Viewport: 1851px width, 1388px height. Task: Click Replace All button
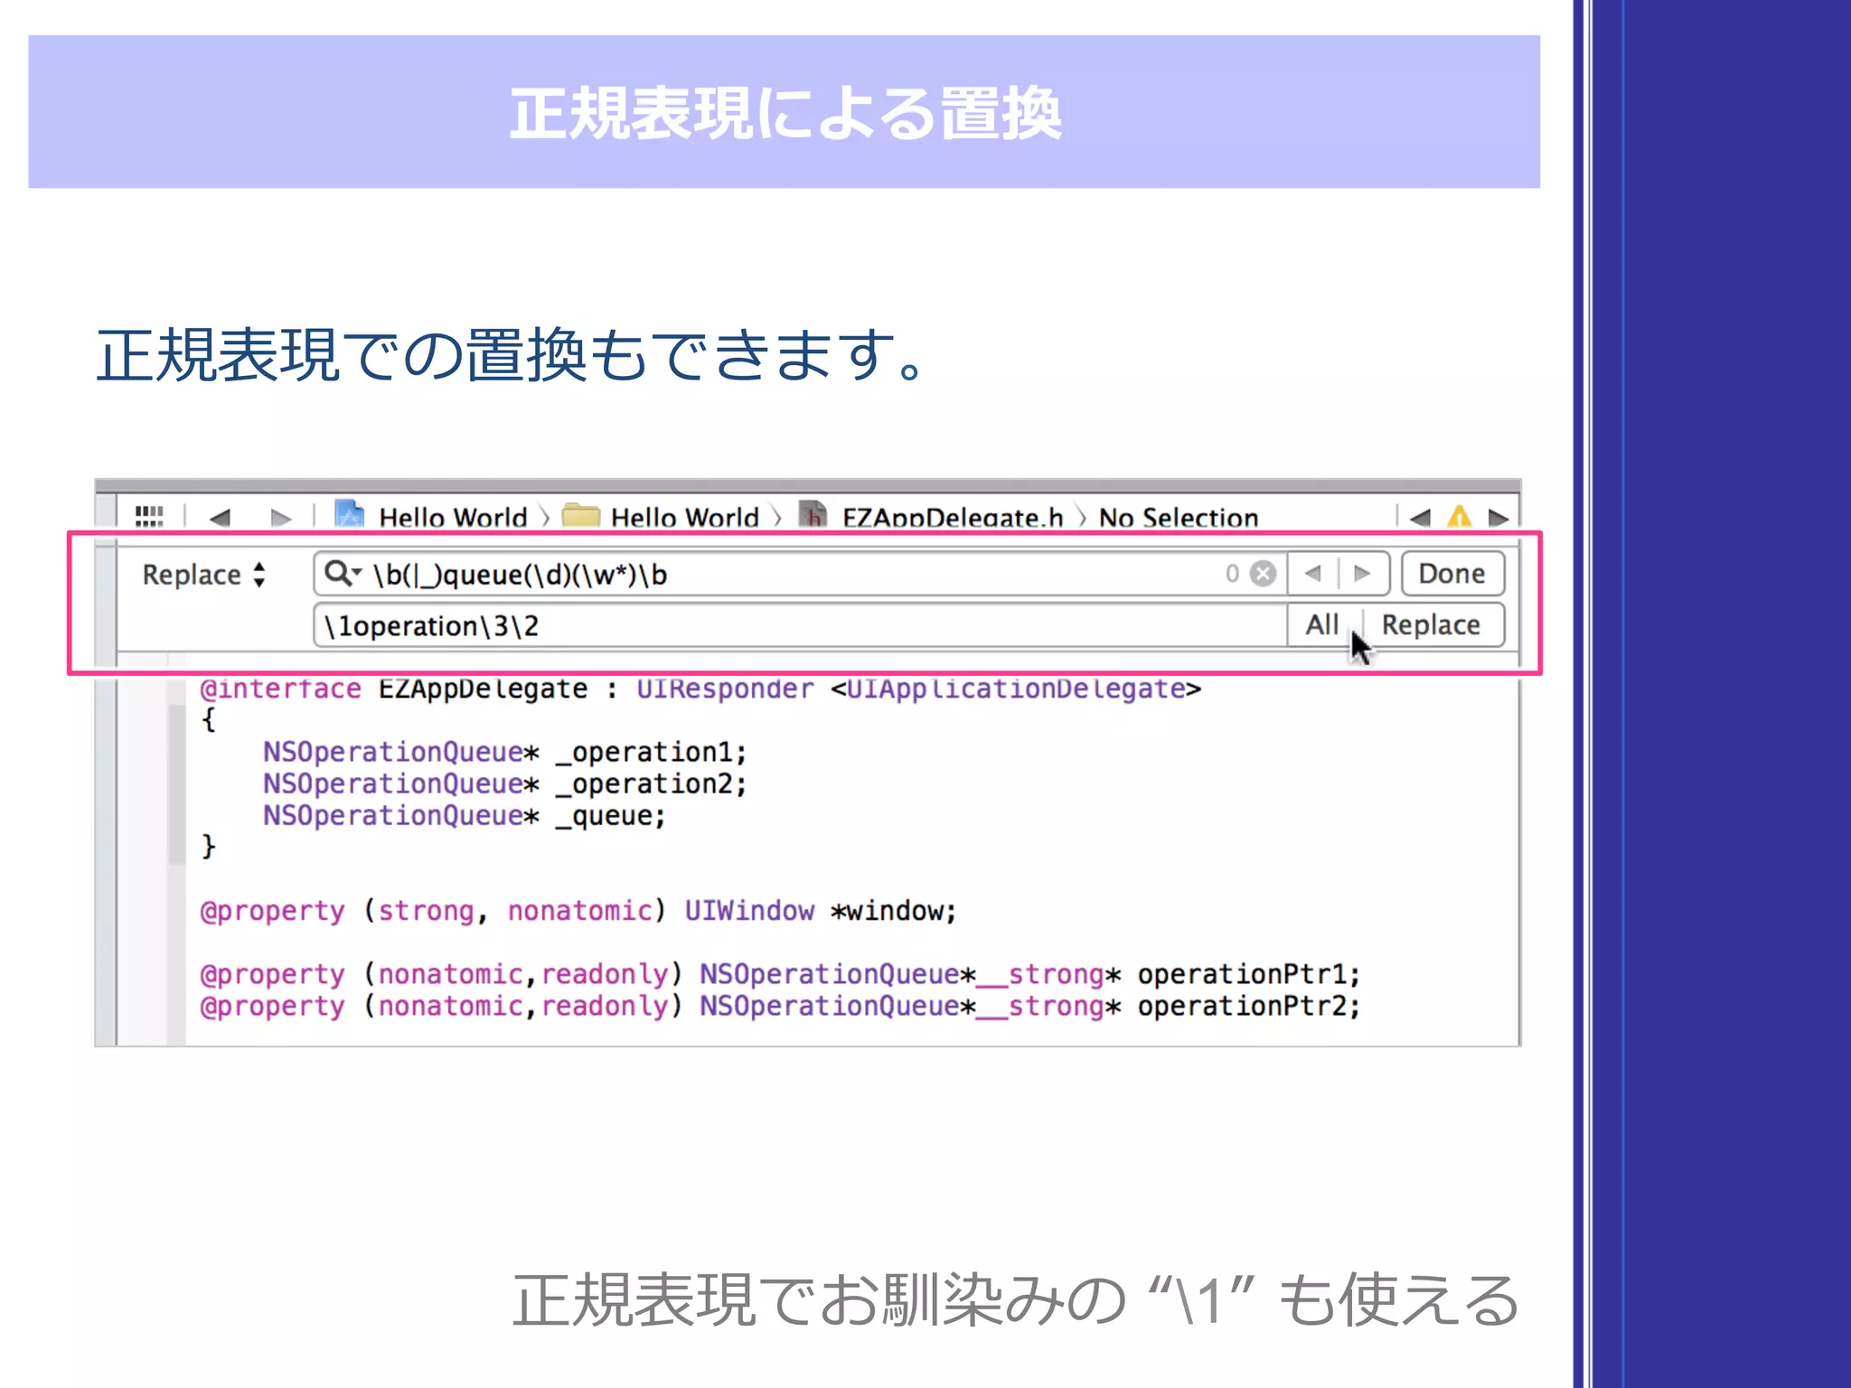pyautogui.click(x=1322, y=624)
